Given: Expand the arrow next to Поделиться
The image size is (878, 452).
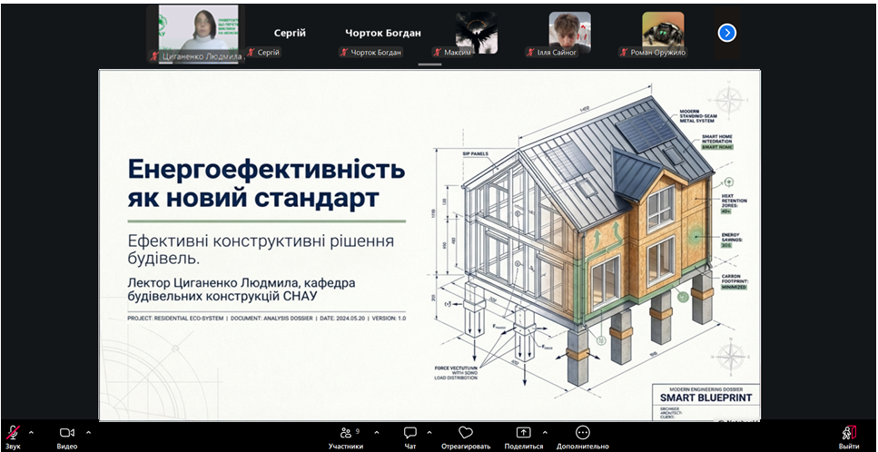Looking at the screenshot, I should pos(545,432).
